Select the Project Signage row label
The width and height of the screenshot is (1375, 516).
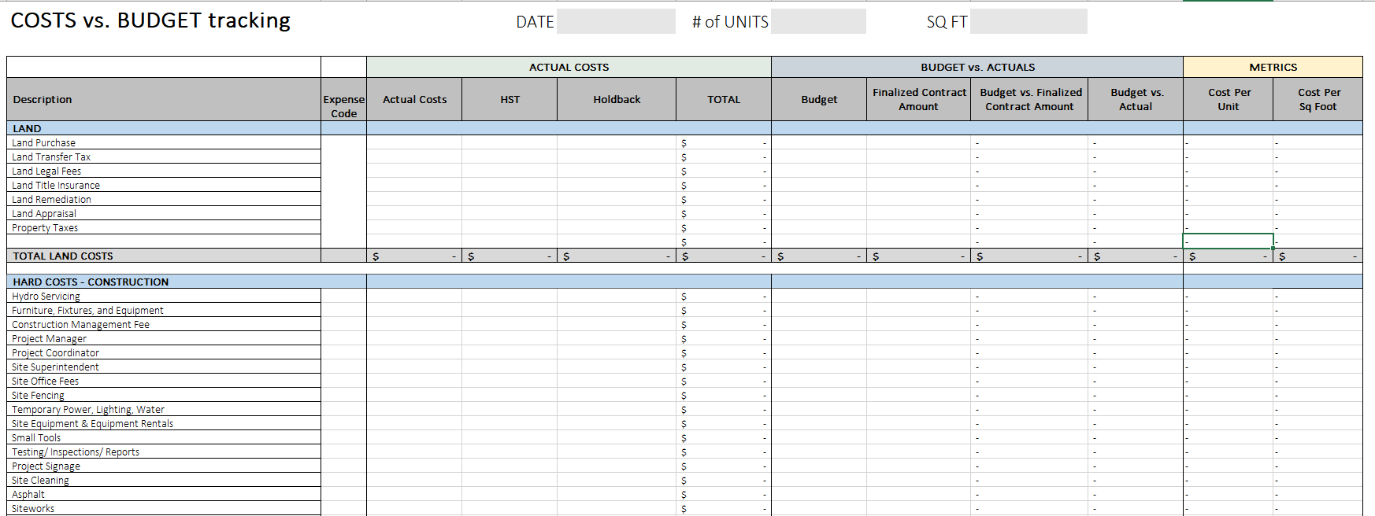46,466
